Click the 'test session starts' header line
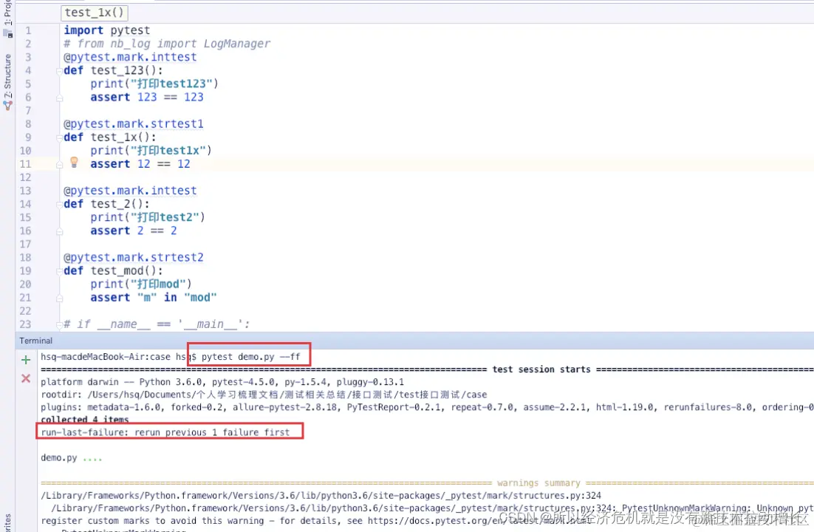Screen dimensions: 814x532 click(541, 369)
